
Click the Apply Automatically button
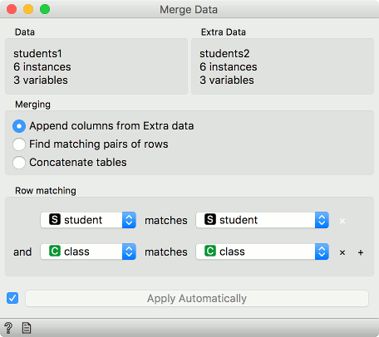point(197,298)
